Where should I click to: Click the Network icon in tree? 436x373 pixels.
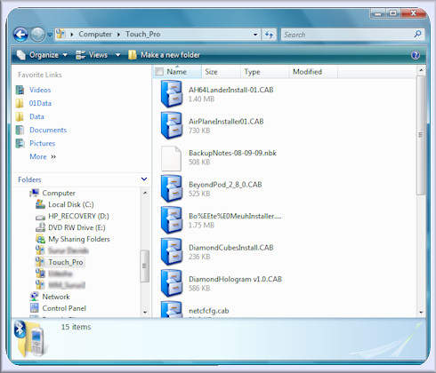(35, 297)
